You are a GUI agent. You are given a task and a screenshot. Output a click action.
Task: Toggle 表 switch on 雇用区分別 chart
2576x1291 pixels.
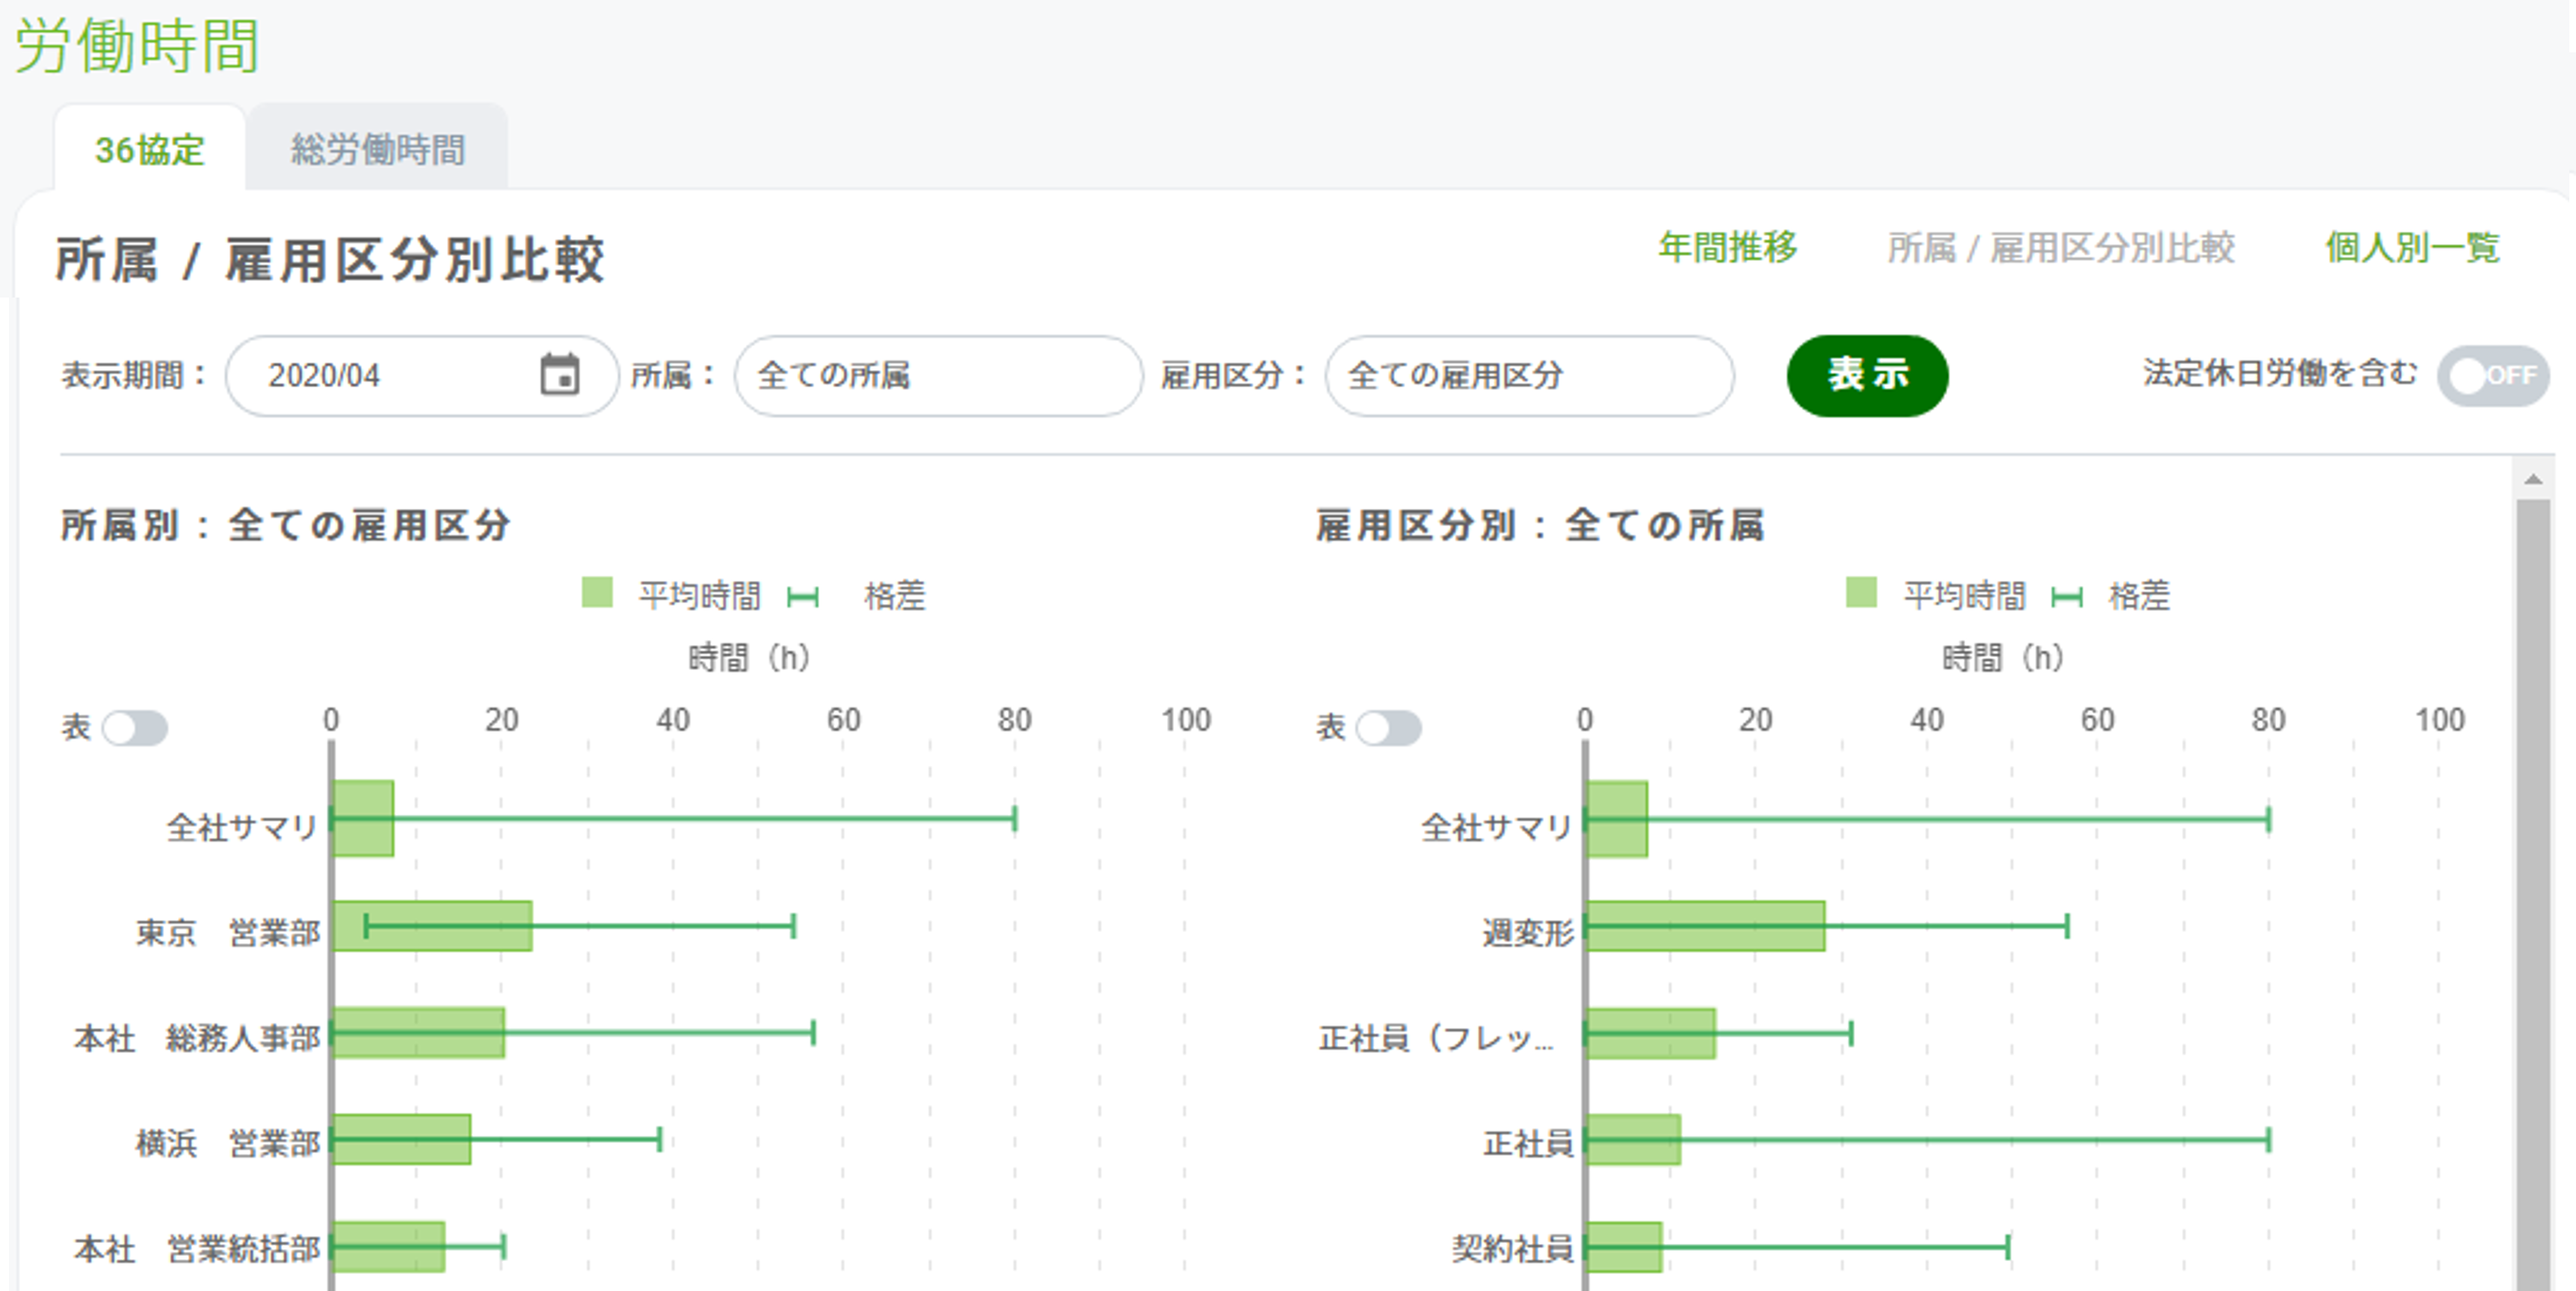[x=1389, y=728]
